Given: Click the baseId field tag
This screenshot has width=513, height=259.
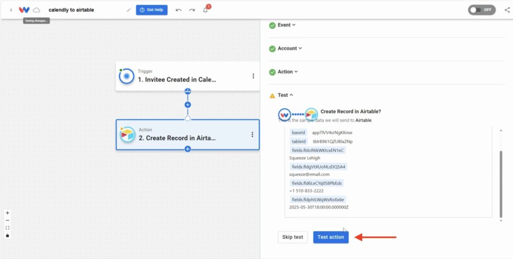Looking at the screenshot, I should point(299,132).
